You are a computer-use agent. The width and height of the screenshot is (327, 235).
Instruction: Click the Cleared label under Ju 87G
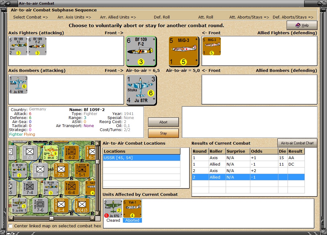(113, 221)
